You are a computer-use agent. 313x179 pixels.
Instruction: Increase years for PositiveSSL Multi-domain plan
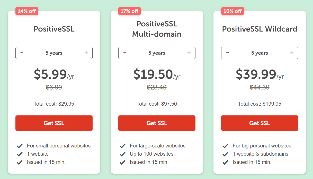click(x=189, y=53)
